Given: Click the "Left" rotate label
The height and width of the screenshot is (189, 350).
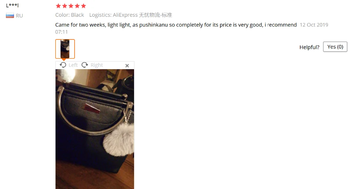Looking at the screenshot, I should click(x=73, y=65).
